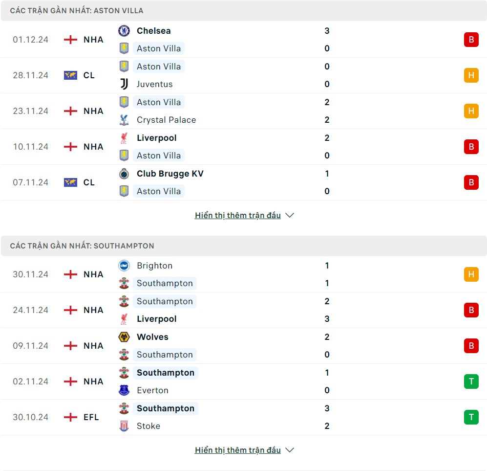This screenshot has height=471, width=487.
Task: Click the Champions League flag on 28.11.24
Action: [71, 75]
